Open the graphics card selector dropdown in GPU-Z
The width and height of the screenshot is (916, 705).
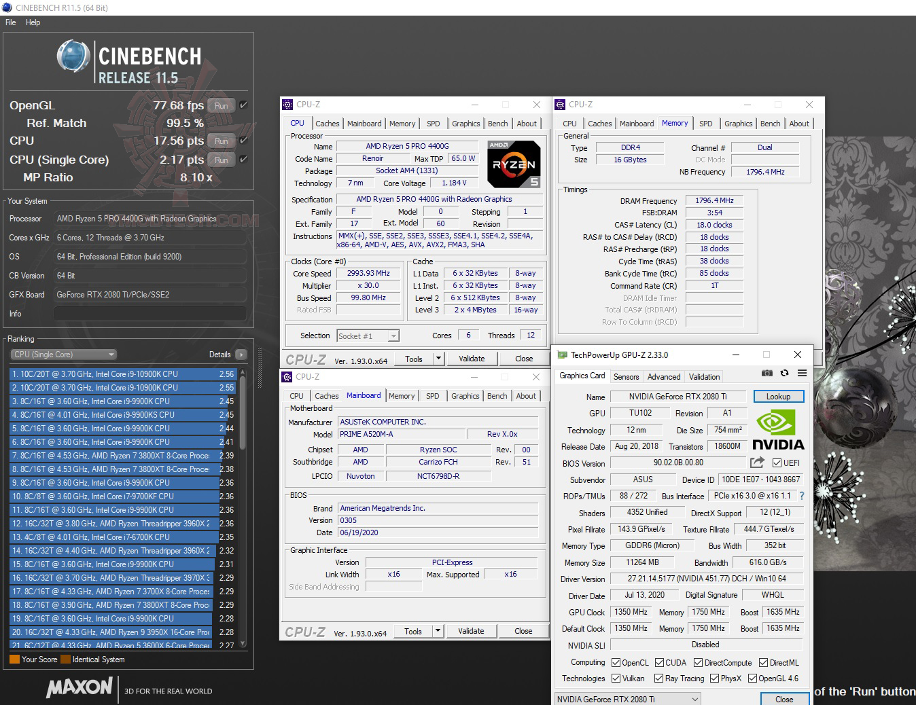[x=694, y=698]
